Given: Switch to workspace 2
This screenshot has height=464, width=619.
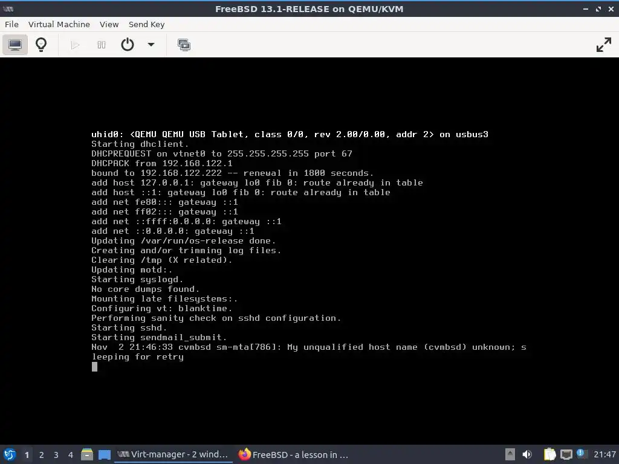Looking at the screenshot, I should [42, 455].
